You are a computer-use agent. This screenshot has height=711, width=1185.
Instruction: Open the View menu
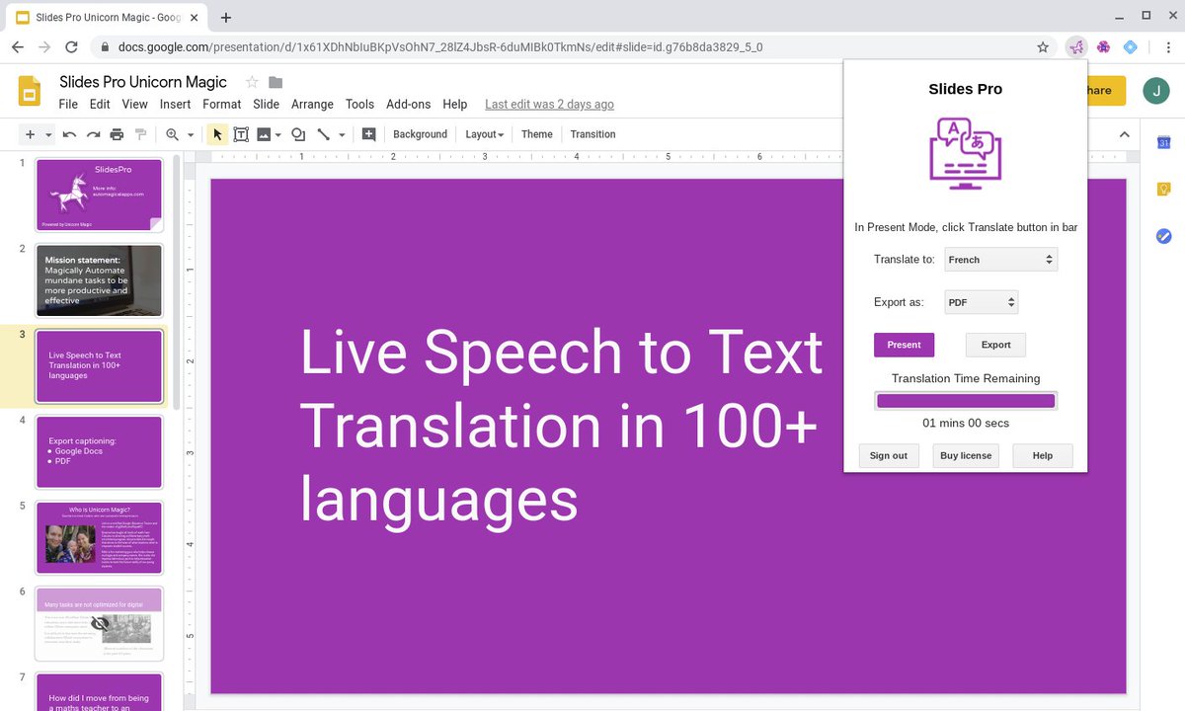pos(135,105)
